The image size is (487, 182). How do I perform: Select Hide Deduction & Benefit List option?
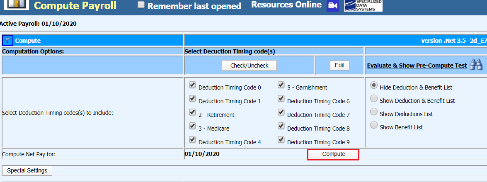pos(374,85)
